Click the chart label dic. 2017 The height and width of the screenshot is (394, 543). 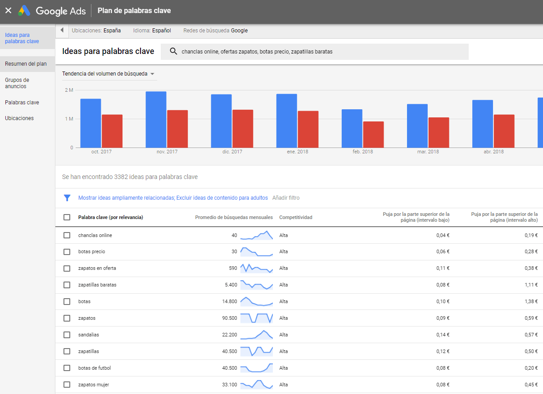pyautogui.click(x=232, y=152)
